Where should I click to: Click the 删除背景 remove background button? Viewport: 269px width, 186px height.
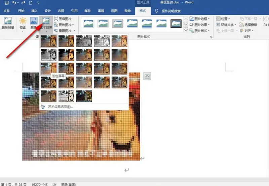point(8,23)
